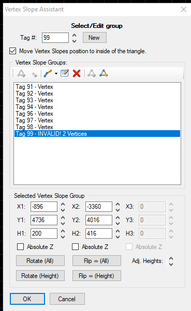Click the first grayed triangle toolbar icon
This screenshot has height=311, width=191.
(x=21, y=73)
